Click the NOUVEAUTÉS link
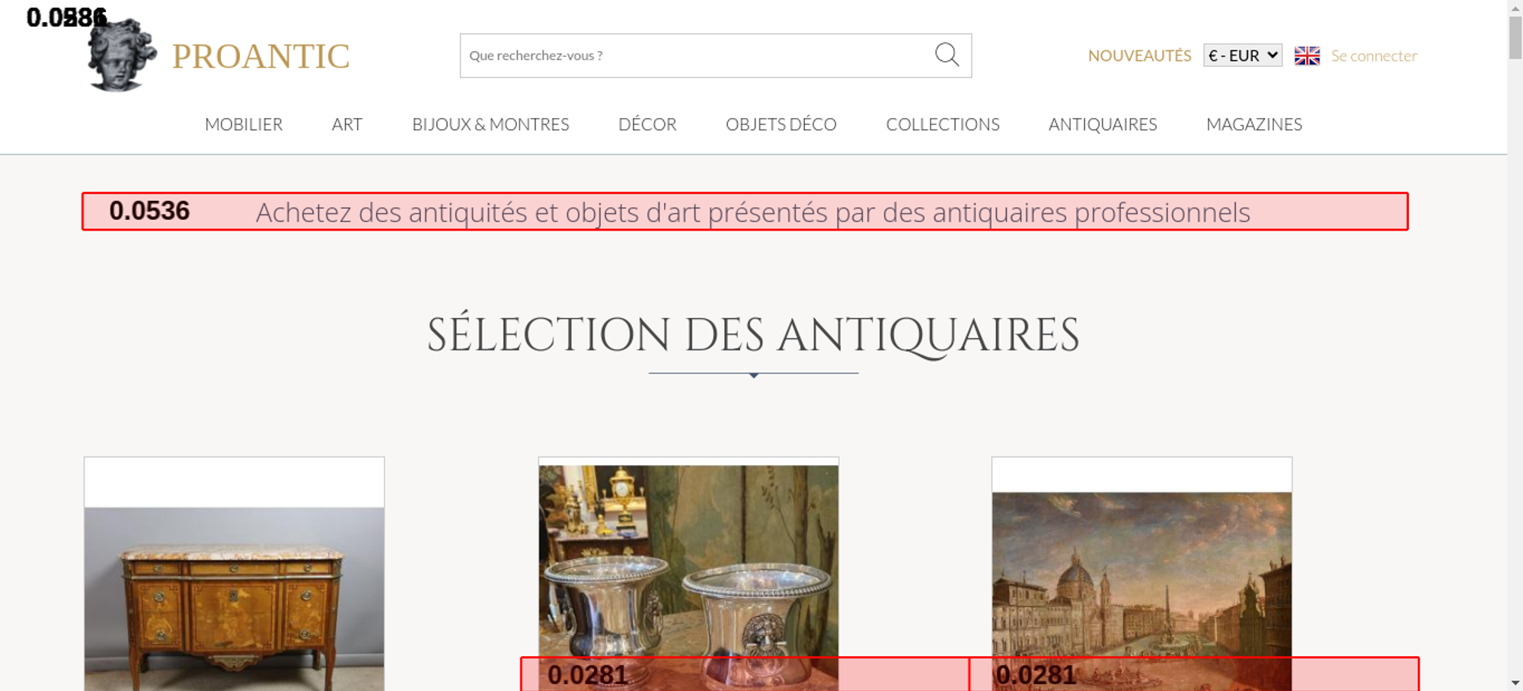 (x=1139, y=56)
